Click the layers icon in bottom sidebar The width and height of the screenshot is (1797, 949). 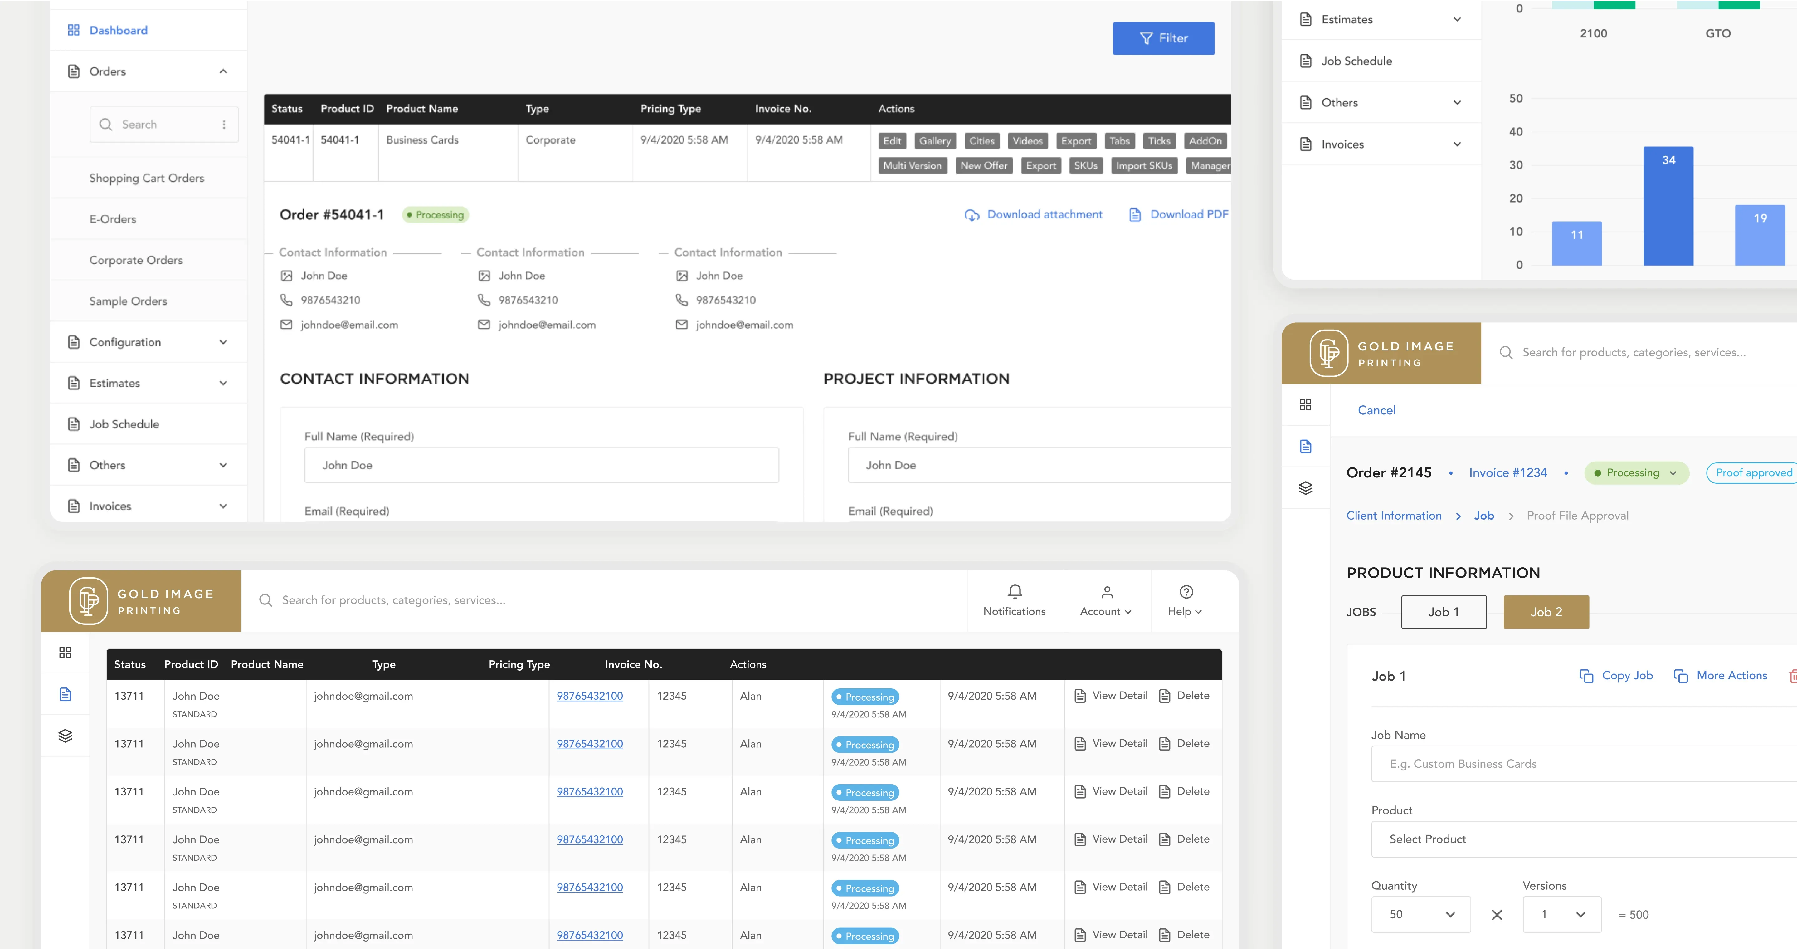(65, 736)
